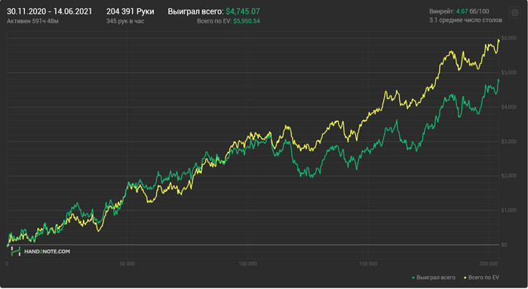
Task: Open the graph settings gear icon
Action: 515,13
